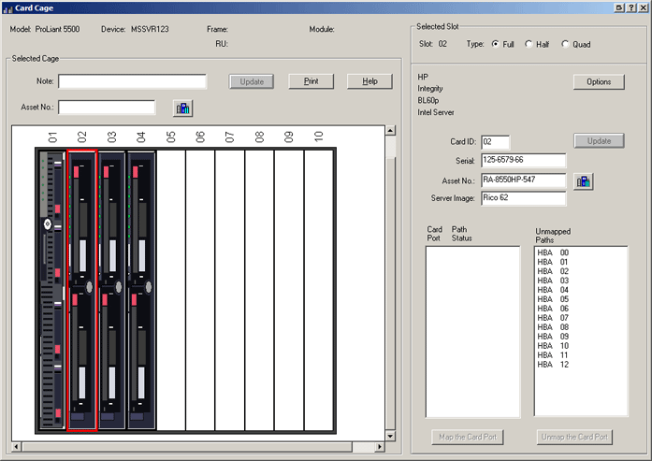This screenshot has height=461, width=652.
Task: Click into the Card ID field
Action: pos(495,142)
